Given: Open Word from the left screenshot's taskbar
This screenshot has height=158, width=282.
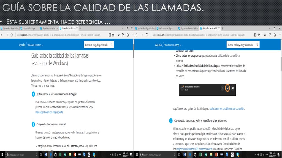Looking at the screenshot, I should point(46,154).
